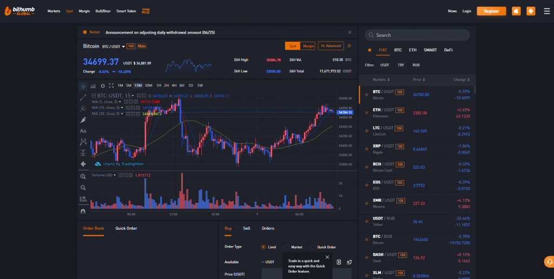Favorite the XMR / USDT market star
The image size is (554, 279).
(366, 203)
